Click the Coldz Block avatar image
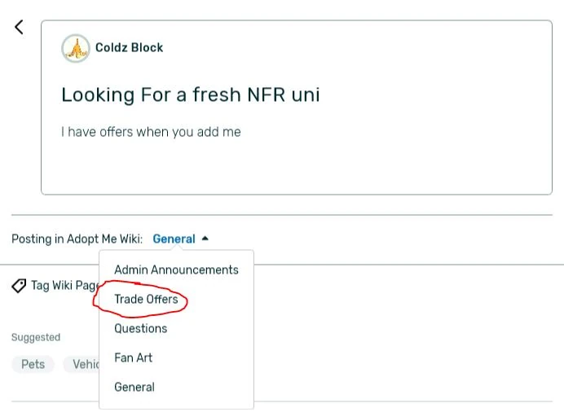Image resolution: width=564 pixels, height=412 pixels. point(76,49)
